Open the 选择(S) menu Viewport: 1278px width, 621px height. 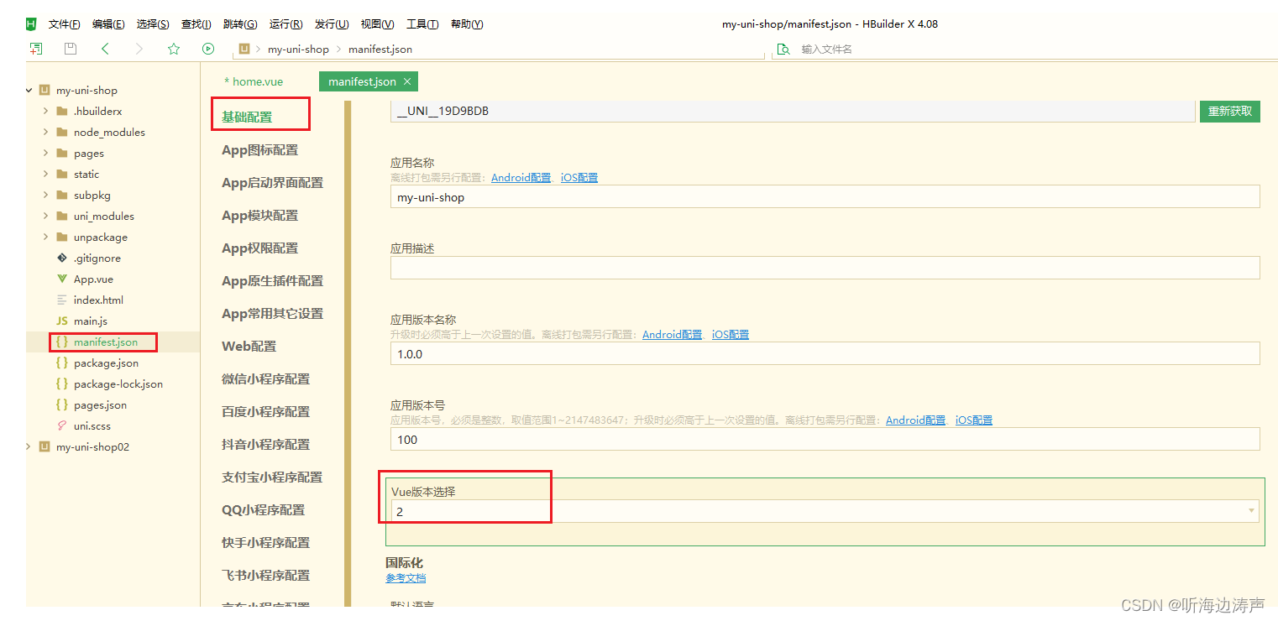153,24
